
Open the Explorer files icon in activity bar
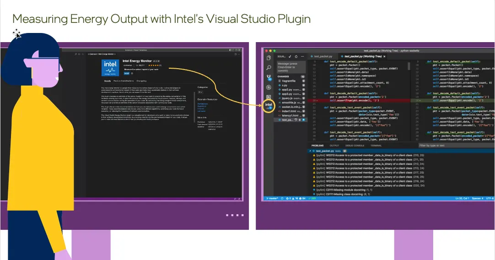point(269,58)
